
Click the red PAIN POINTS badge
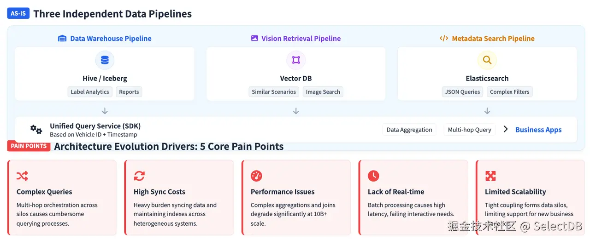pos(29,146)
